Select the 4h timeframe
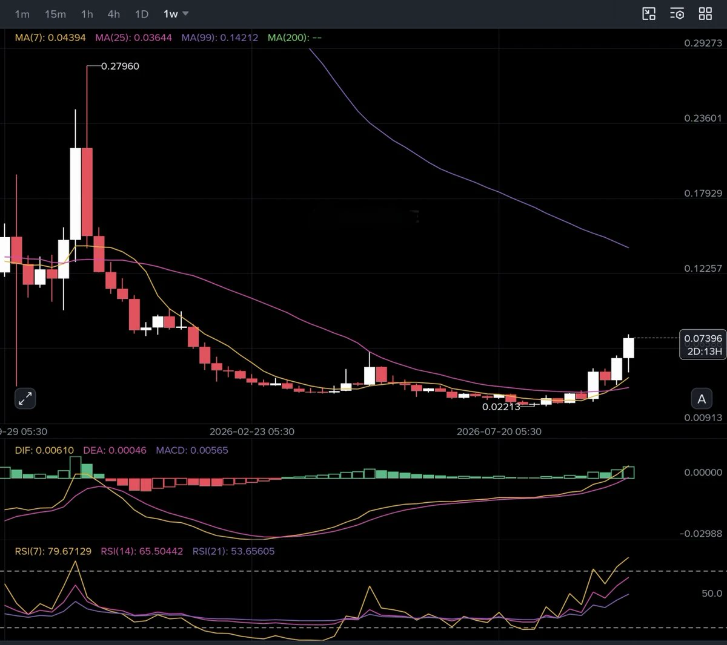This screenshot has height=645, width=727. pos(114,14)
